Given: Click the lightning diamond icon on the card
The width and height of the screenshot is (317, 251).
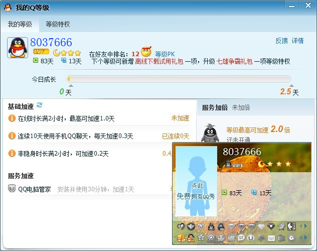Looking at the screenshot, I should pyautogui.click(x=201, y=226).
